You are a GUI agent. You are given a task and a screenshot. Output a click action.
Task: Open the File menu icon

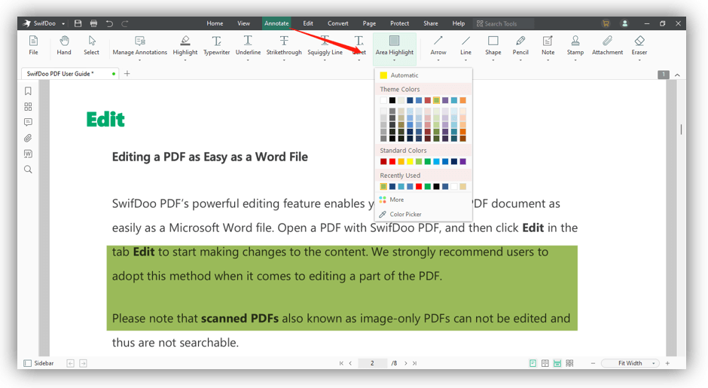click(33, 45)
